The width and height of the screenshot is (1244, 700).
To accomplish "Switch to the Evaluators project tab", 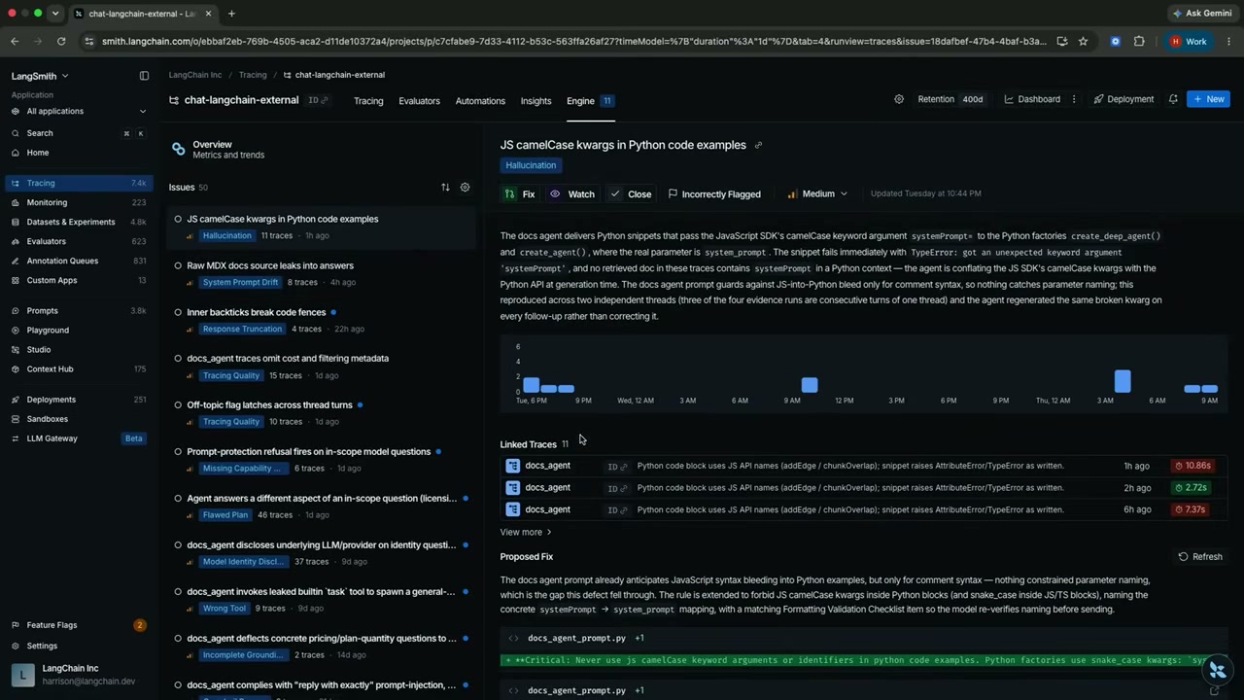I will click(x=419, y=101).
